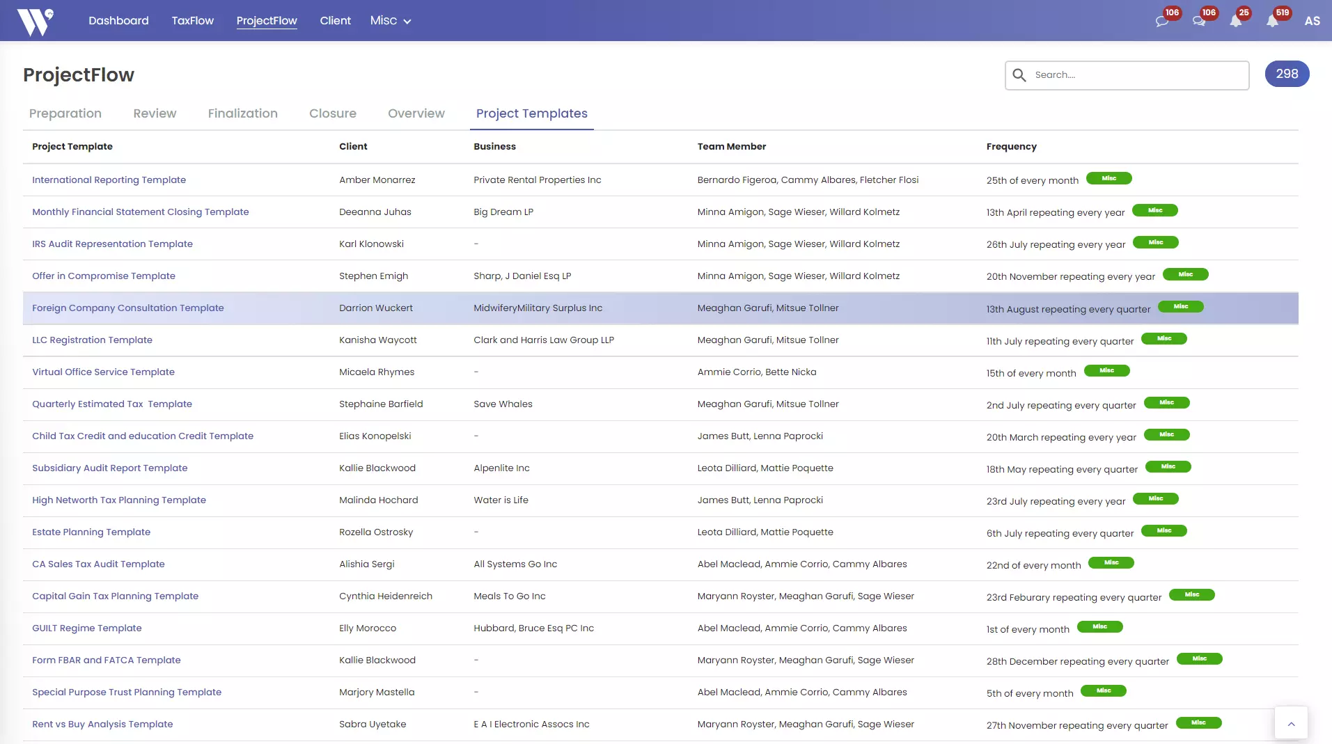Click the AS profile avatar
The width and height of the screenshot is (1332, 744).
pyautogui.click(x=1312, y=20)
